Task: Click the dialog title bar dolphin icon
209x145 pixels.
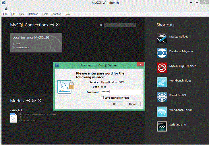Action: tap(57, 65)
